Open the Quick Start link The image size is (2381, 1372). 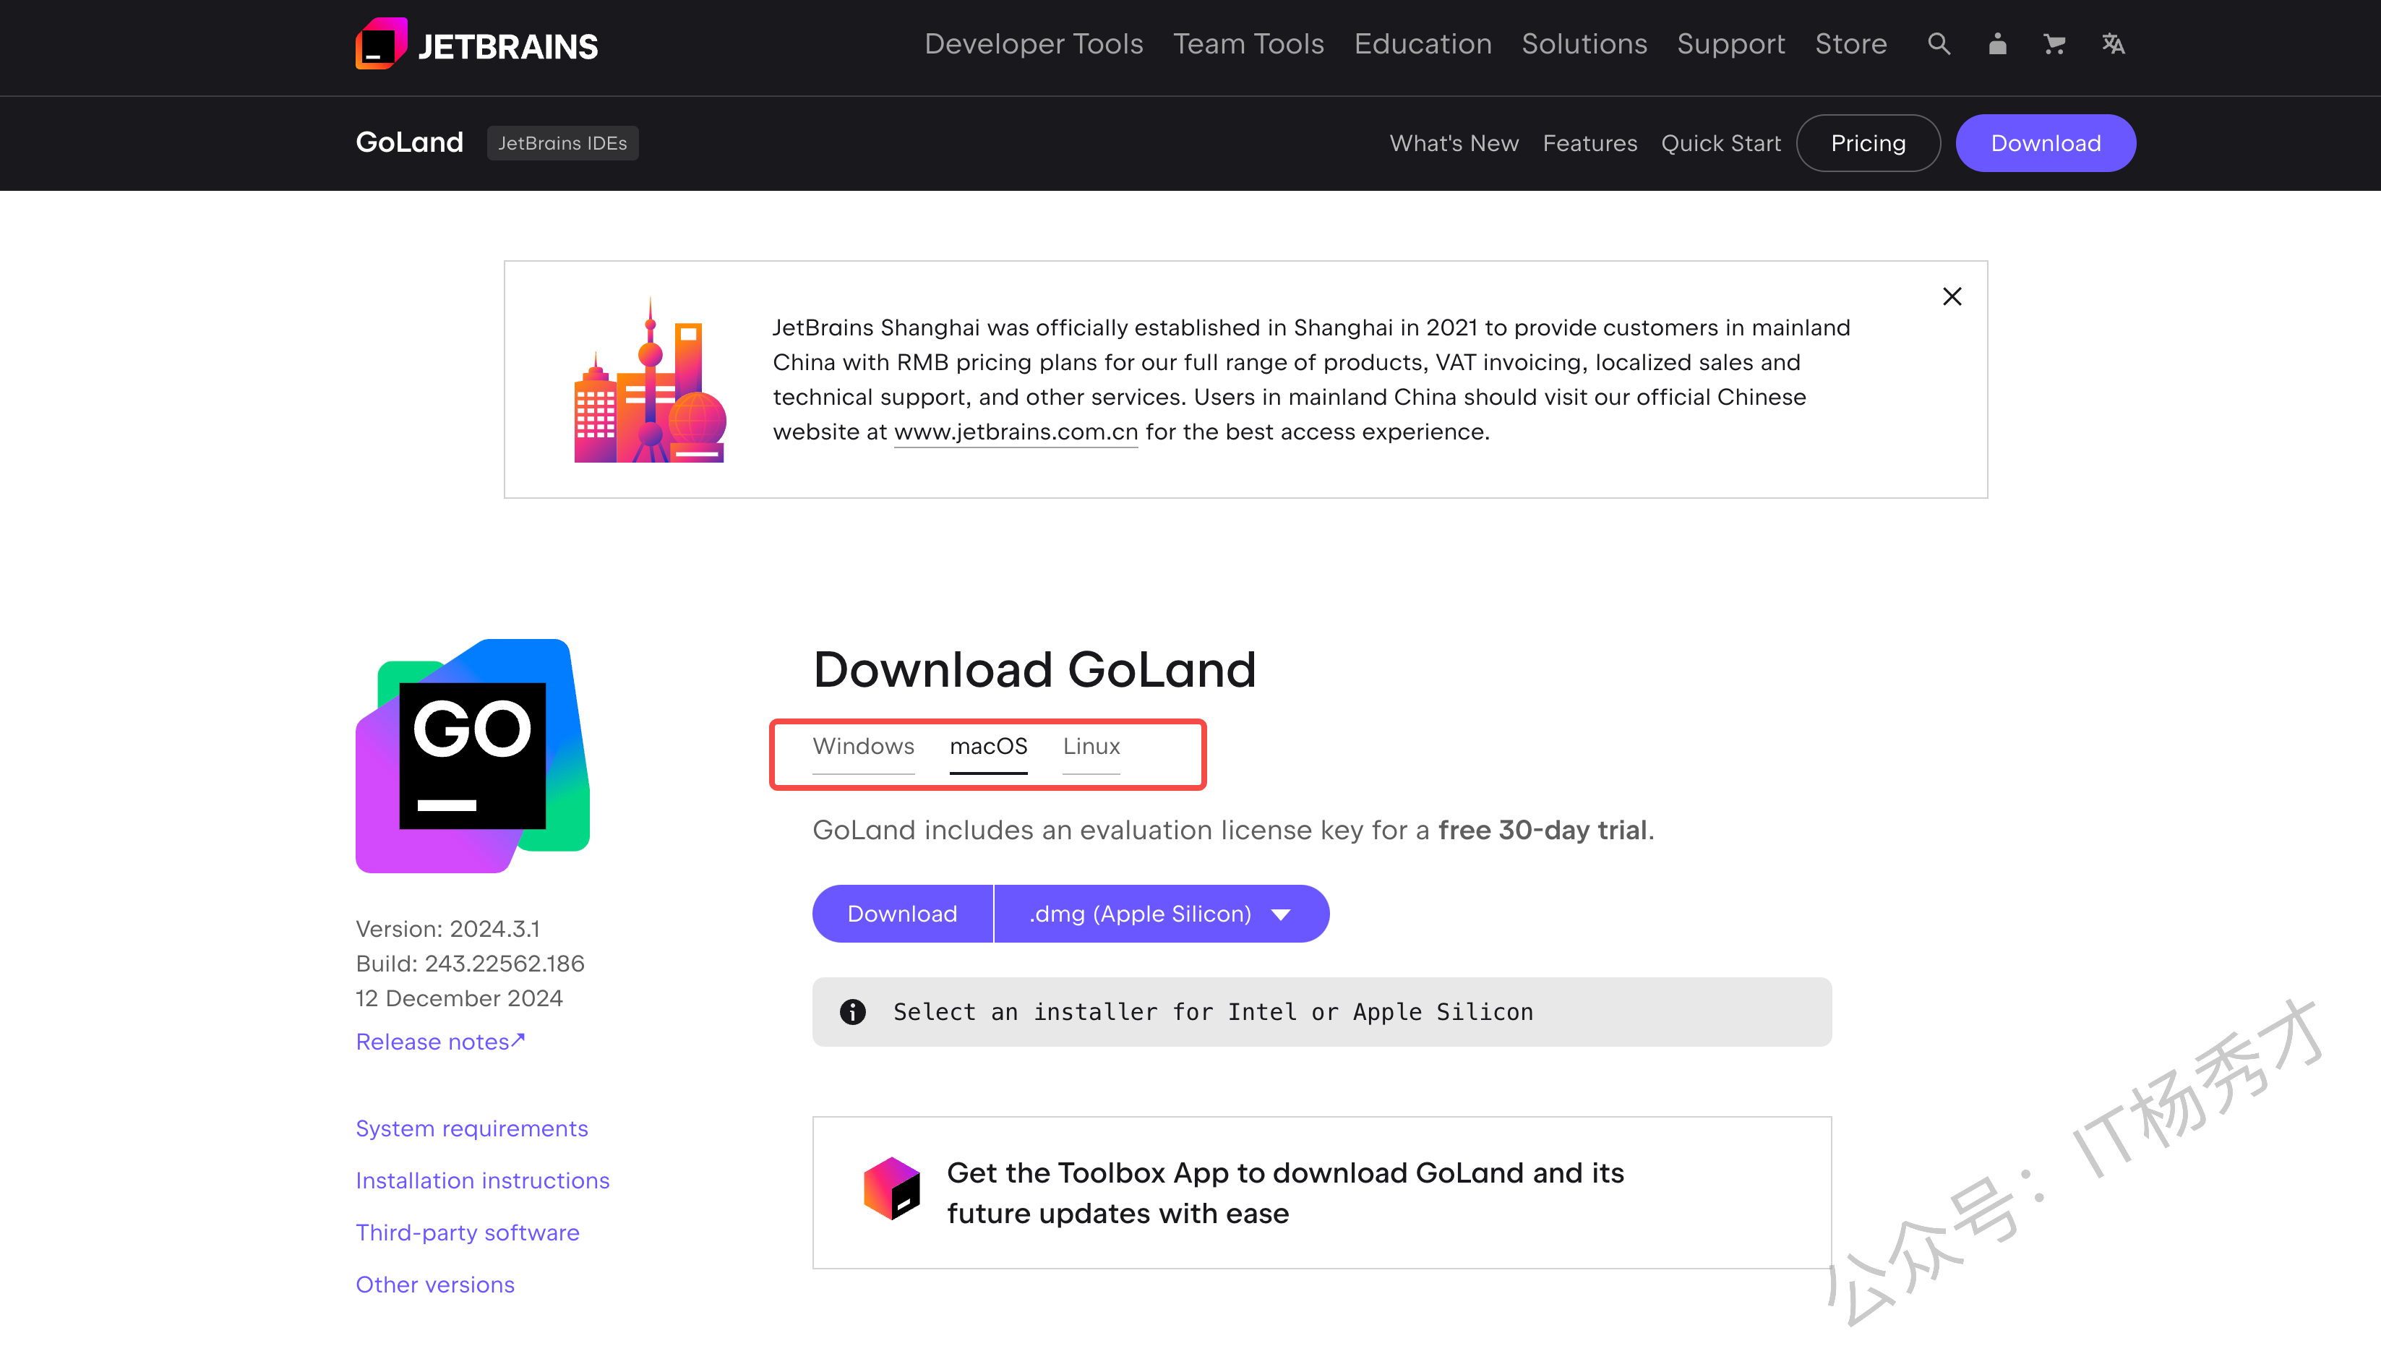click(x=1720, y=143)
